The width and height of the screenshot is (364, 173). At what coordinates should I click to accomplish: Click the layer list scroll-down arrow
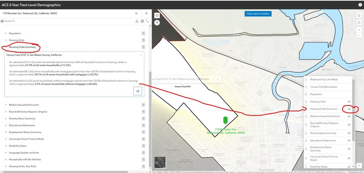[353, 166]
